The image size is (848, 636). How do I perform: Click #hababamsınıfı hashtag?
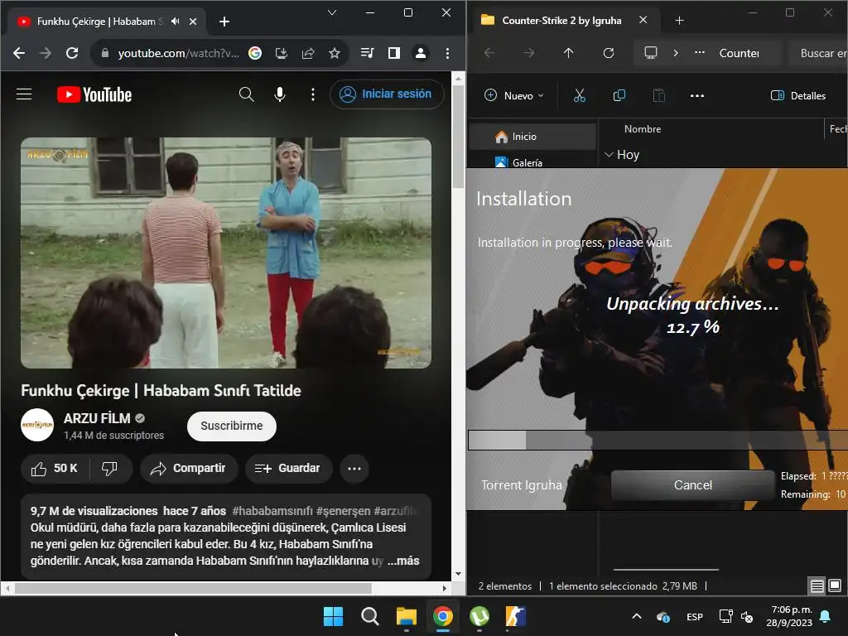pos(272,511)
